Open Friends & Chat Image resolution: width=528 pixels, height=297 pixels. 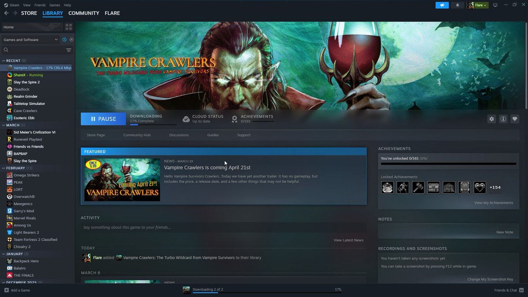(x=508, y=290)
